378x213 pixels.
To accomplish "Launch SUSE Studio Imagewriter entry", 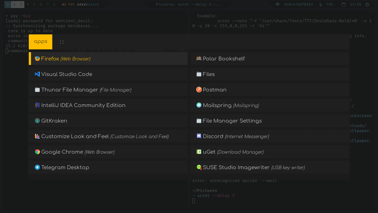I will (270, 167).
